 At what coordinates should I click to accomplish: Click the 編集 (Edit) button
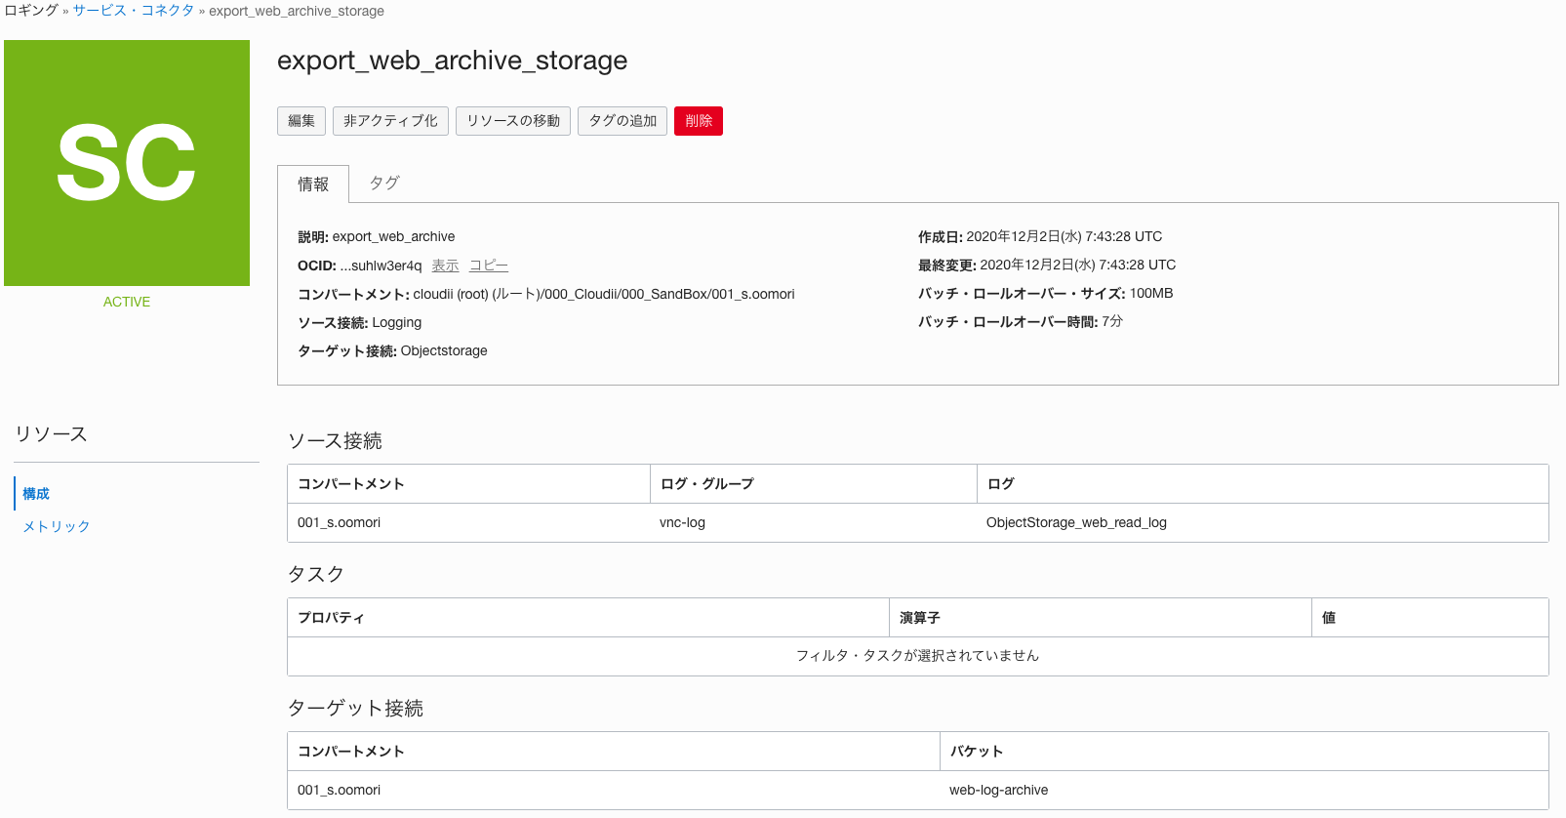pos(301,121)
